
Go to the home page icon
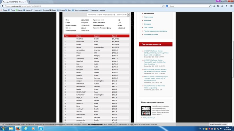click(226, 6)
